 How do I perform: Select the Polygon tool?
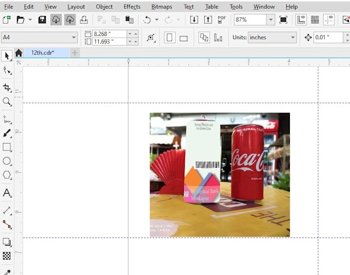(x=7, y=175)
